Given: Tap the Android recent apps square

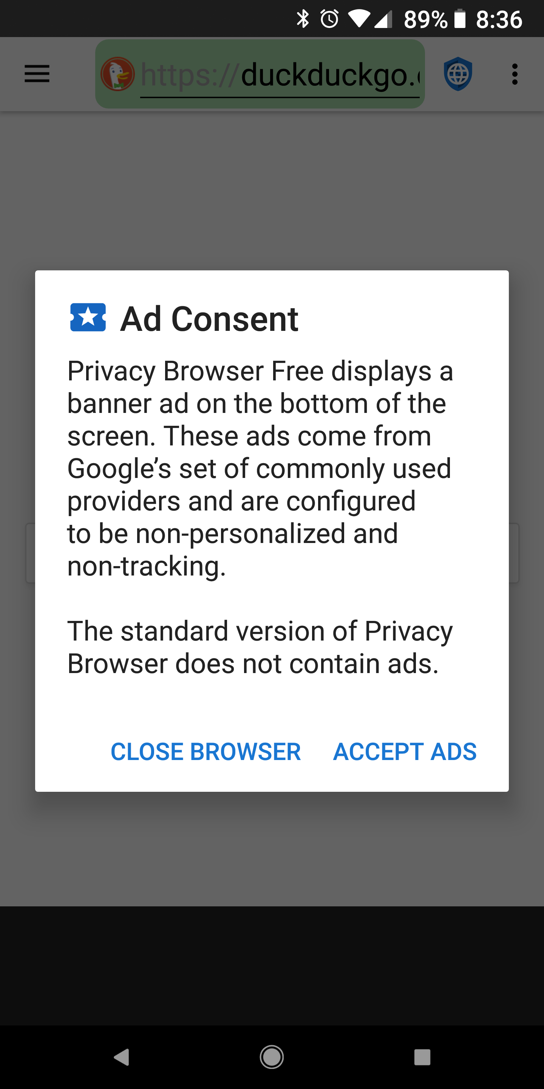Looking at the screenshot, I should pos(422,1057).
